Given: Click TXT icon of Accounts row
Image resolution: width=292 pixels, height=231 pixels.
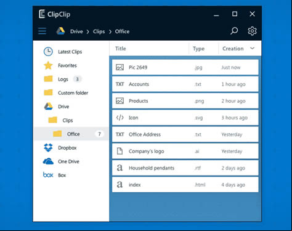Looking at the screenshot, I should (120, 84).
